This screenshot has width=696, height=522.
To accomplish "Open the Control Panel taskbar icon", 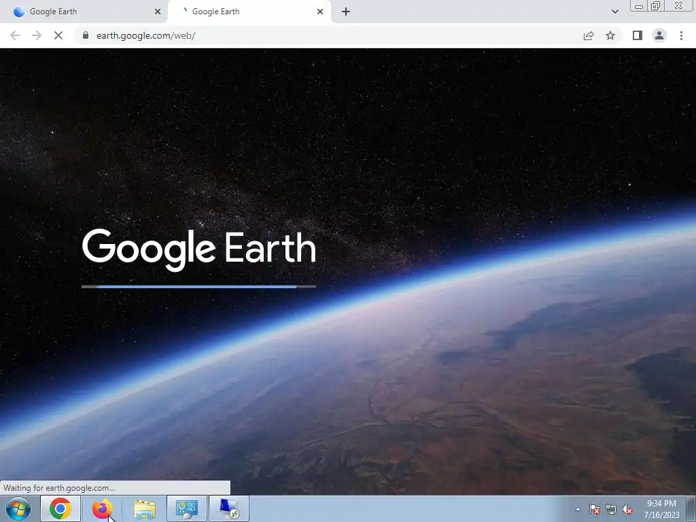I will pos(187,508).
